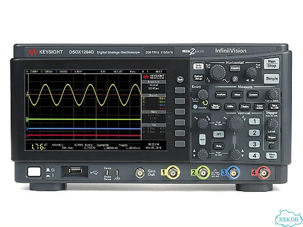
Task: Tap the zoom magnifier key
Action: coord(236,79)
